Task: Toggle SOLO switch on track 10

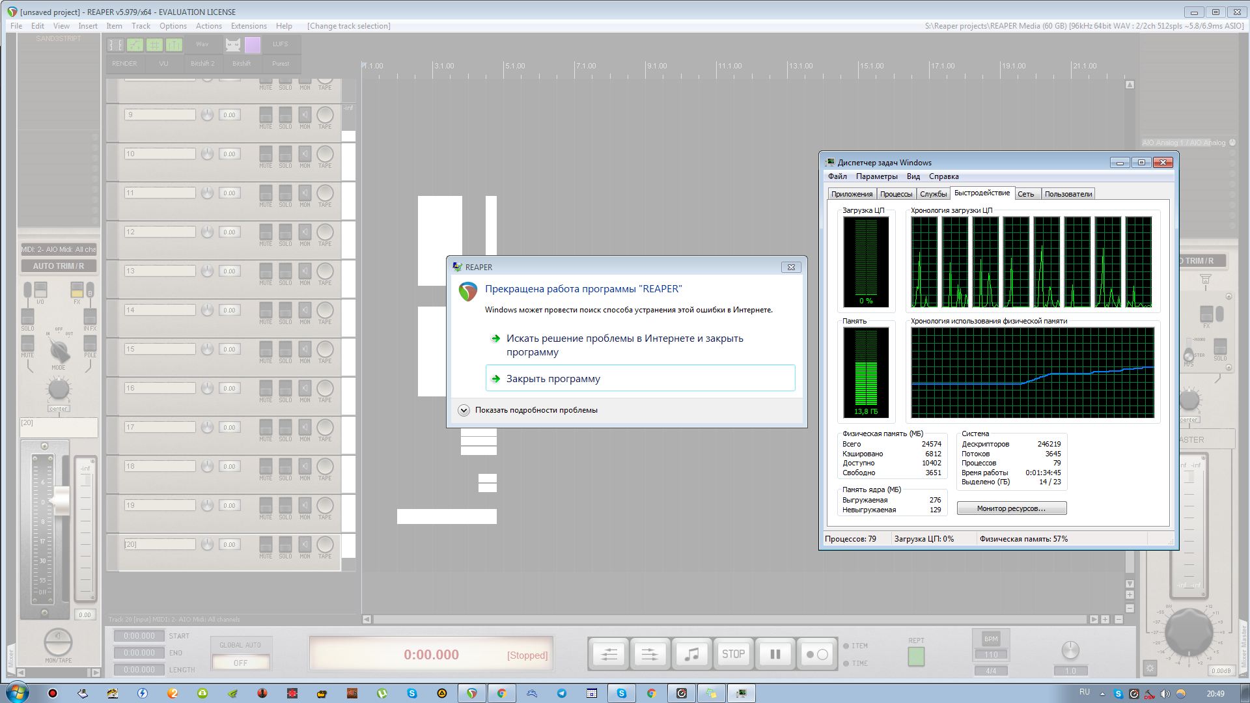Action: (285, 154)
